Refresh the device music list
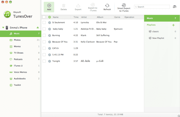Viewport: 180px width, 117px height. (107, 7)
